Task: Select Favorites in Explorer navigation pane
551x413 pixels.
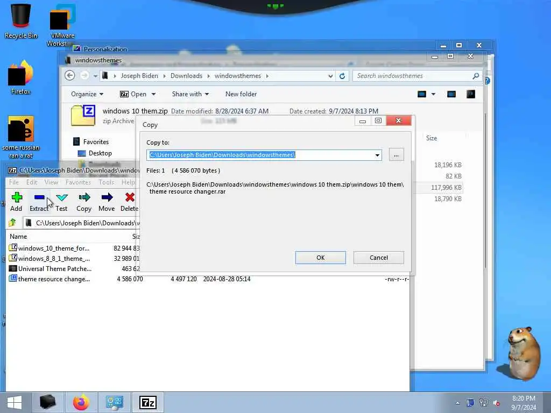Action: [96, 141]
